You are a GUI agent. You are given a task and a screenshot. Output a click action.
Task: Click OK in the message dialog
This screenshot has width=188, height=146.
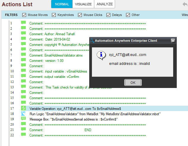pos(133,83)
